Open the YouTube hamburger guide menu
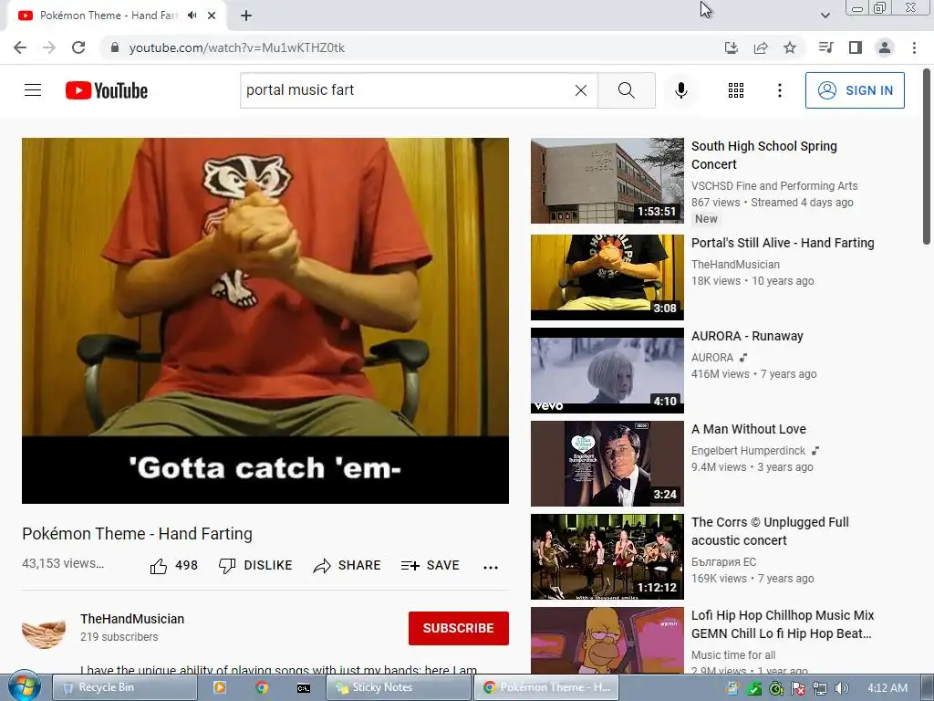This screenshot has width=934, height=701. (x=33, y=90)
